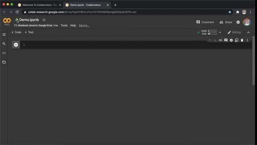
Task: Click the address bar URL
Action: pos(82,12)
